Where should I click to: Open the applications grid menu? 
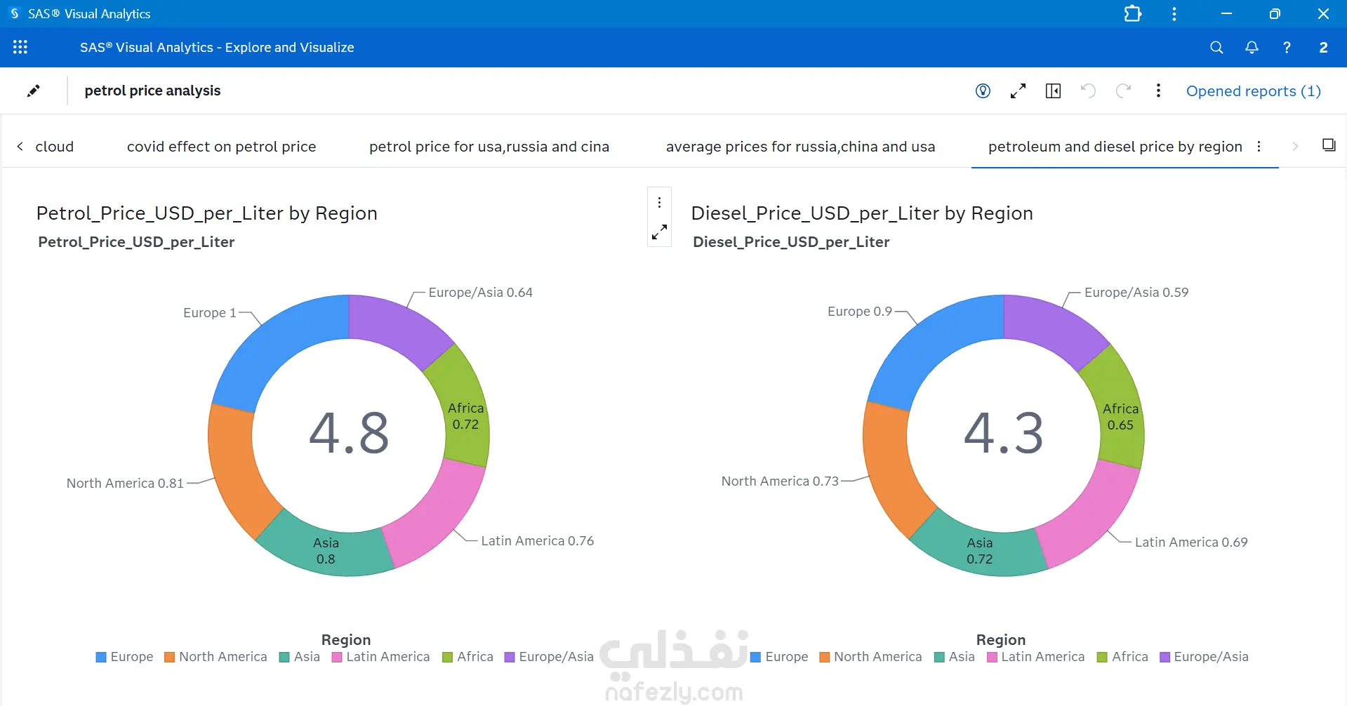coord(20,47)
